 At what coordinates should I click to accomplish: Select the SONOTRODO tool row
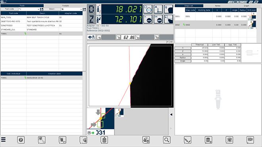41,25
